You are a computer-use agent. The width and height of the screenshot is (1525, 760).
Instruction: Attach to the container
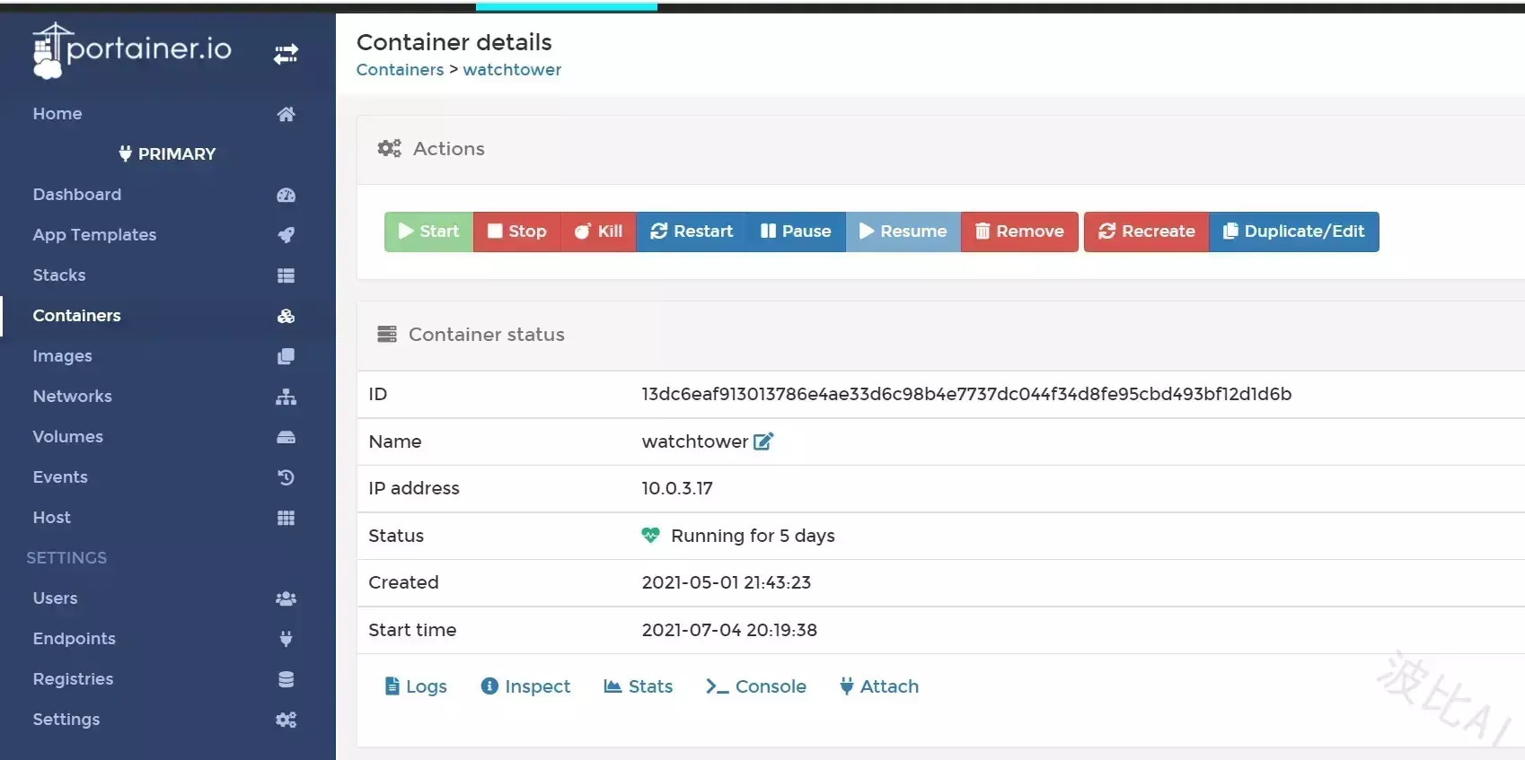tap(879, 686)
